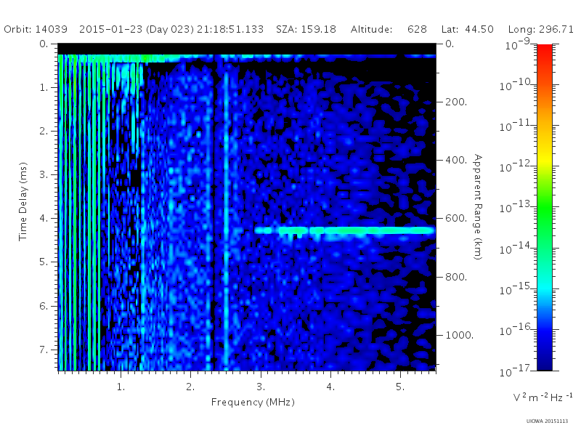Click the timestamp '21:18:51.133'
This screenshot has height=436, width=581.
230,29
